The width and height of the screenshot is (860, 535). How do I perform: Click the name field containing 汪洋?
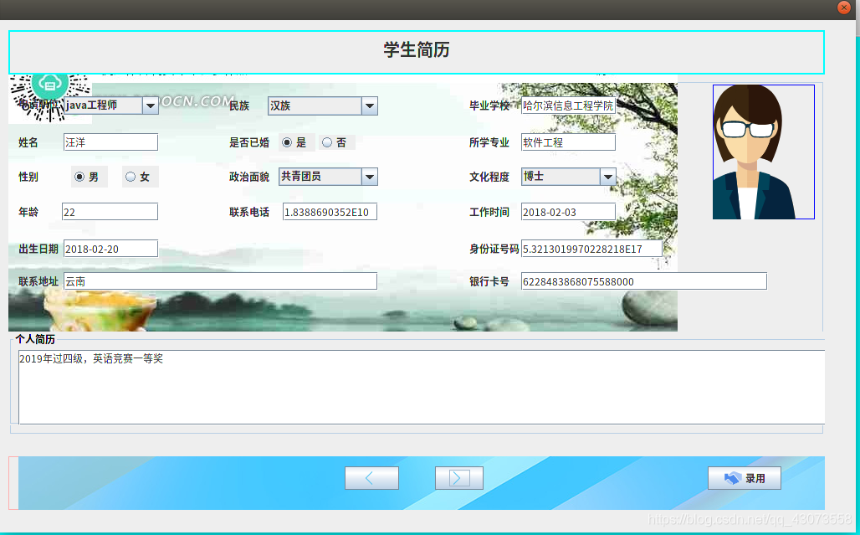(x=110, y=141)
